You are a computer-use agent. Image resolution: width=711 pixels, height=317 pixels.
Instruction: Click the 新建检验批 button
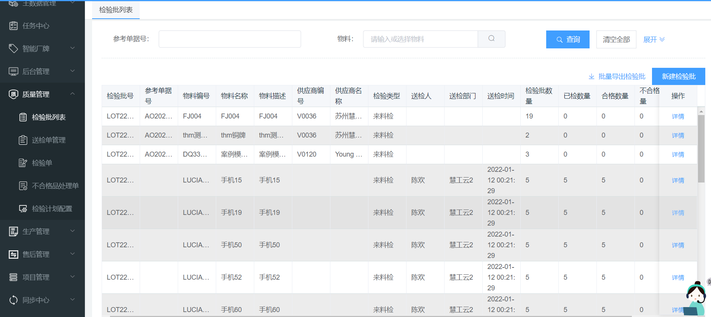[x=678, y=76]
